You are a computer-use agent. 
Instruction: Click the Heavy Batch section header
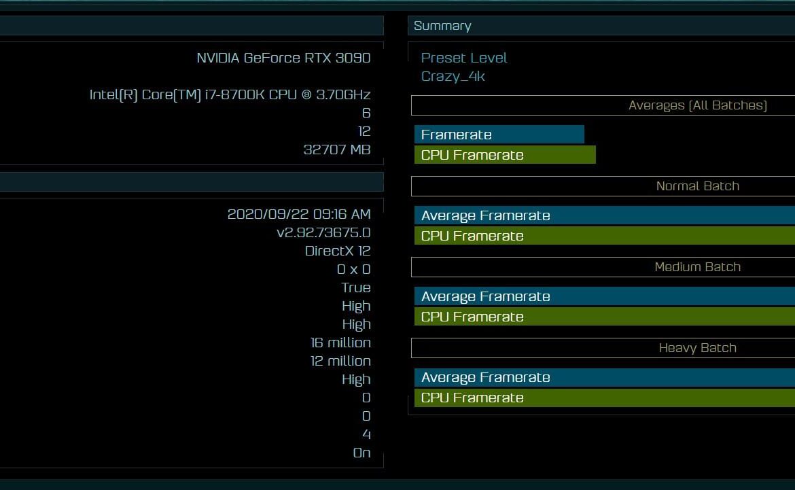point(698,347)
